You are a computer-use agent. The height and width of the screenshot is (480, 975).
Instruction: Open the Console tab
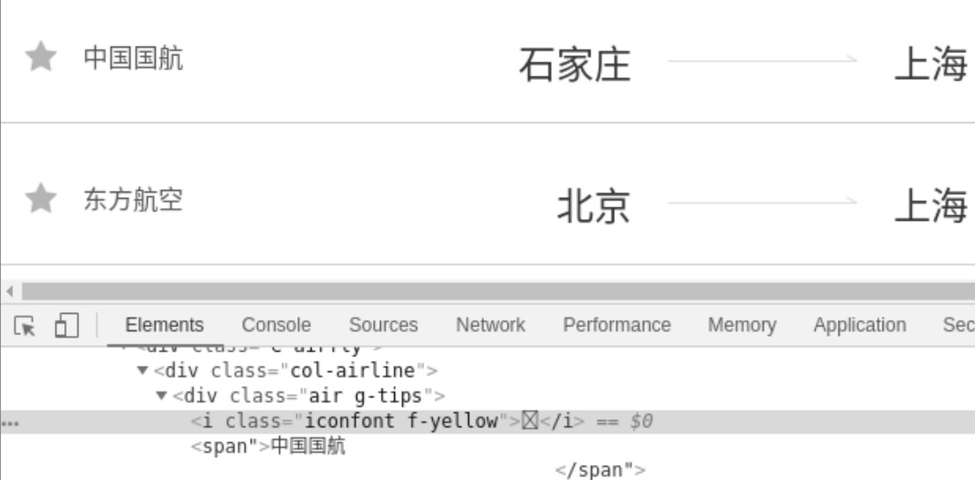point(276,324)
